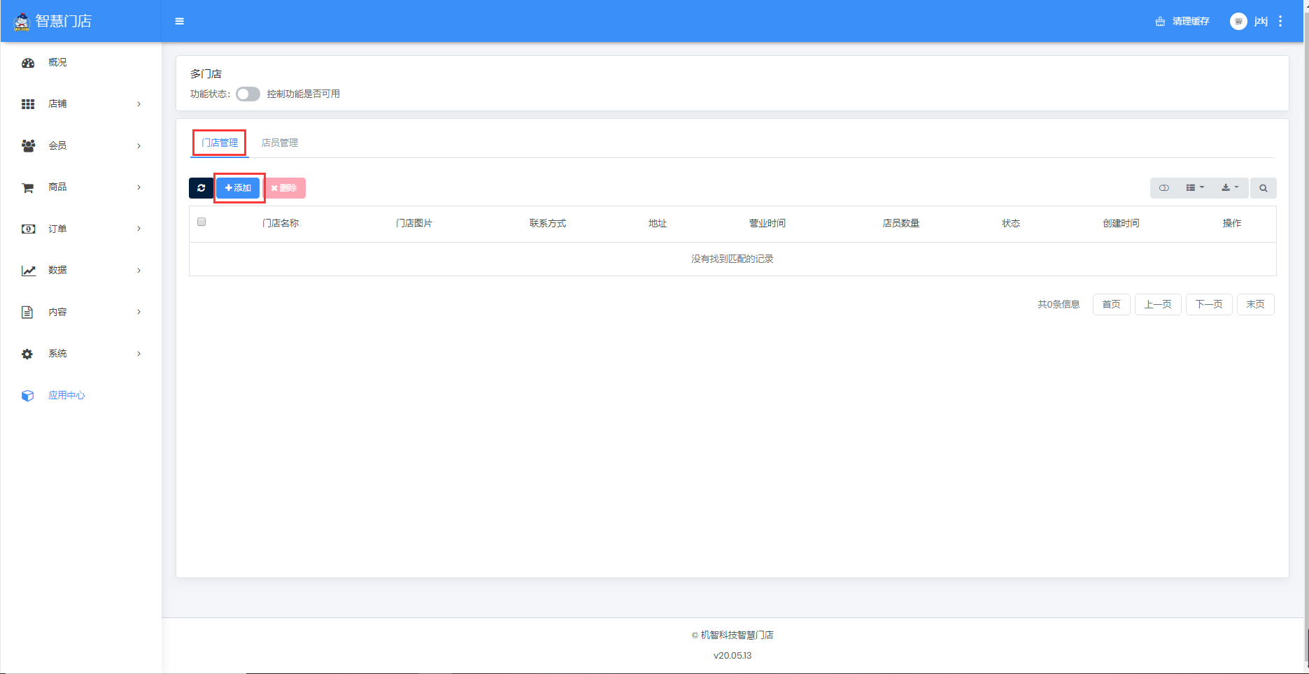Screen dimensions: 1309x674
Task: Click the 应用中心 cube icon
Action: pos(27,396)
